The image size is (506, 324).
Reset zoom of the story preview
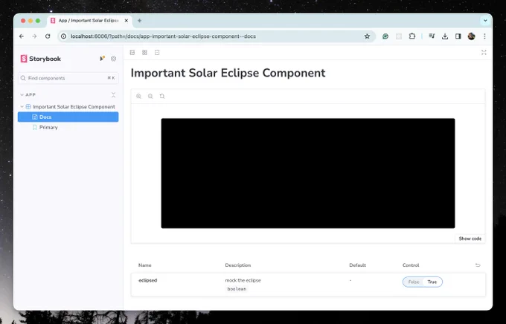tap(162, 96)
